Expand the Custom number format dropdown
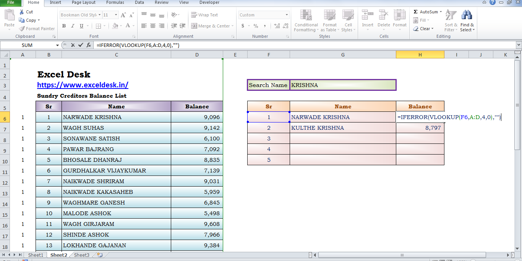The image size is (522, 261). 287,15
